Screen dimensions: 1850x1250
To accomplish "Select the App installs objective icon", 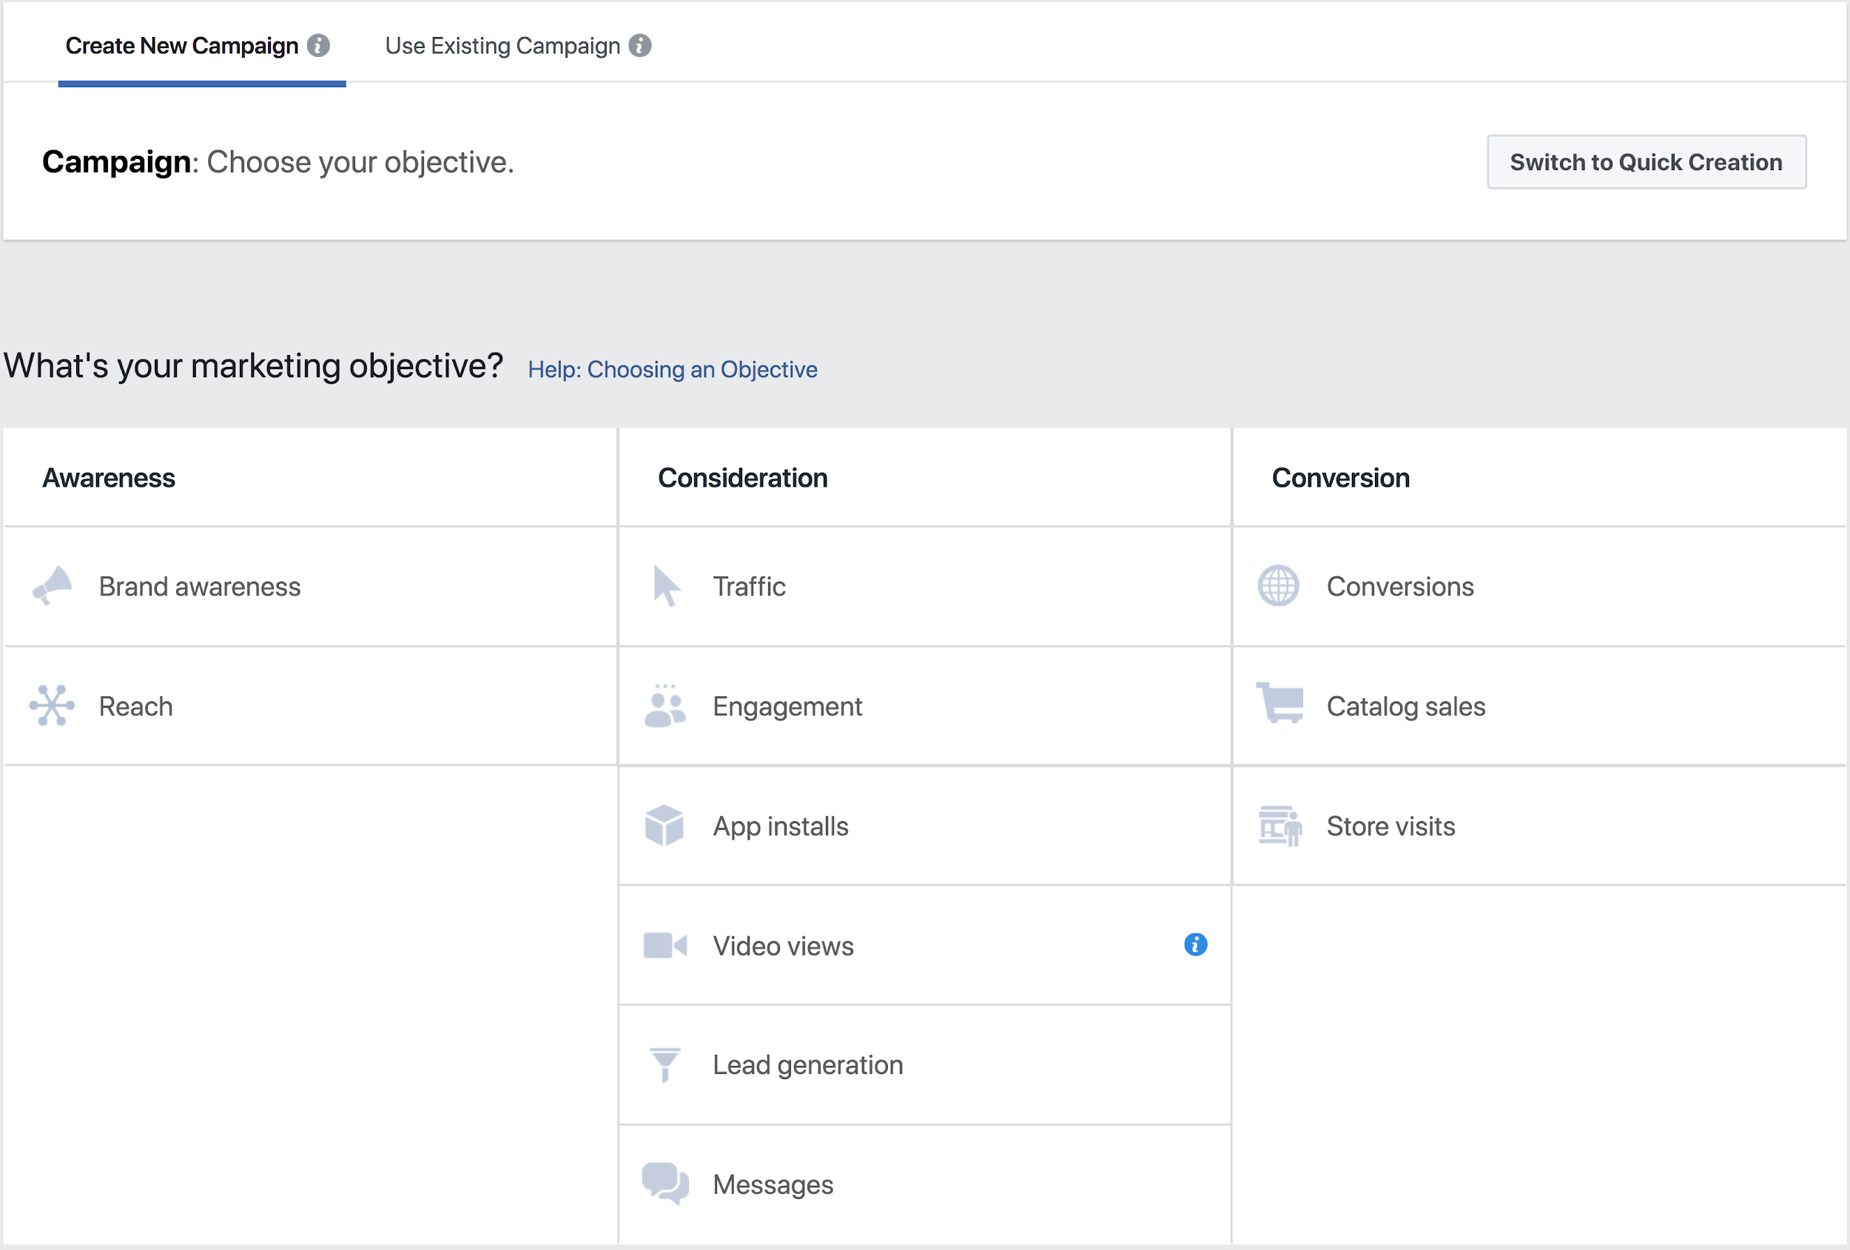I will (x=665, y=825).
